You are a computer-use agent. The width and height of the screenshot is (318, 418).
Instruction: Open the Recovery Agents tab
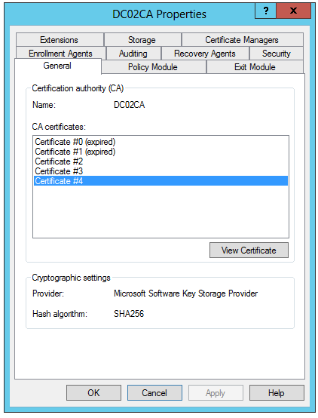[x=205, y=54]
